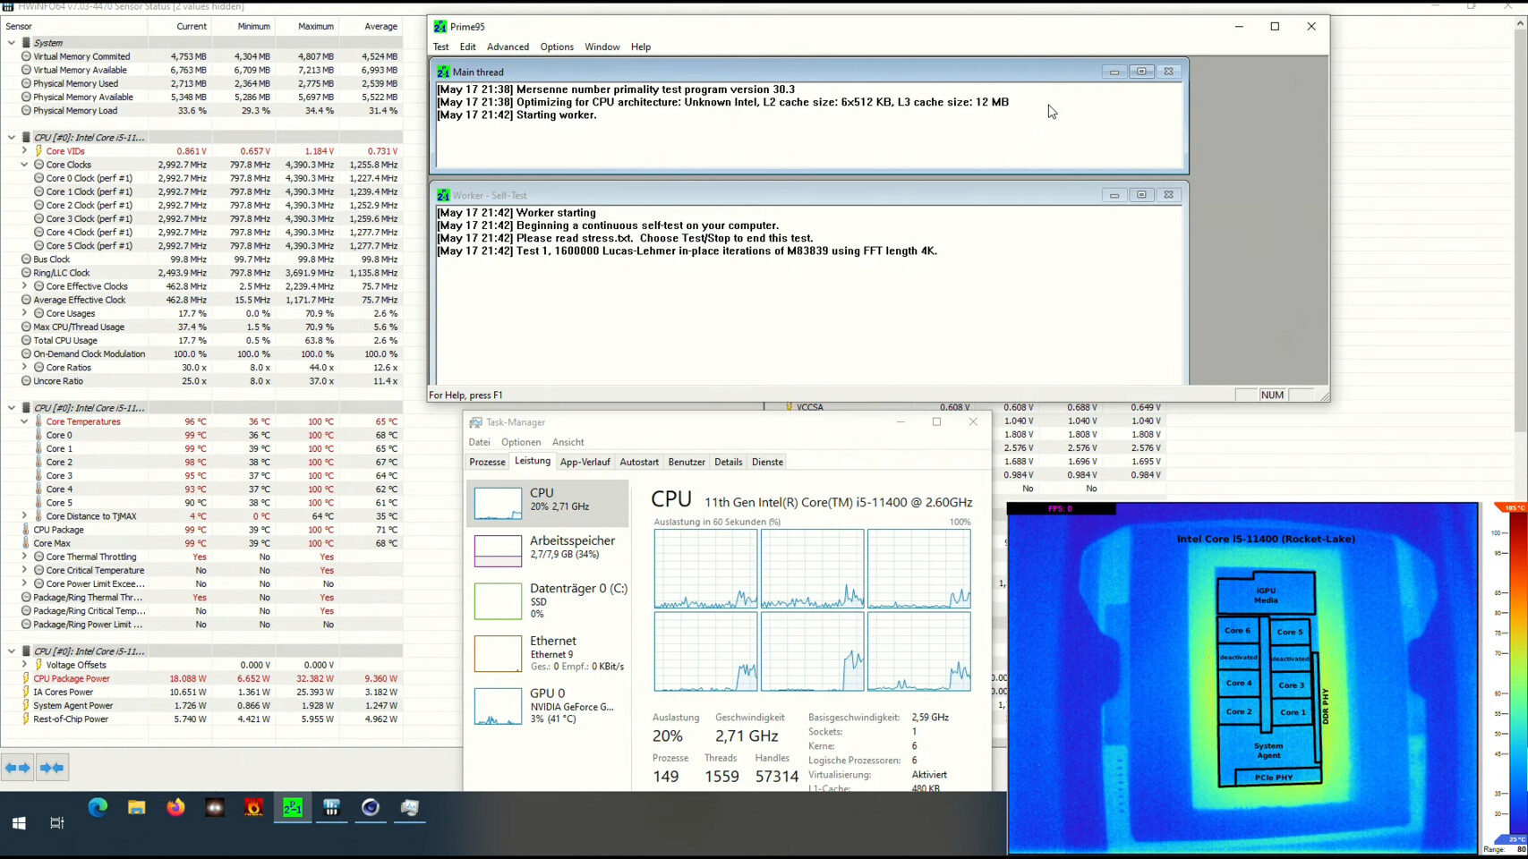Screen dimensions: 1528x859
Task: Launch Firefox from the taskbar
Action: click(x=175, y=808)
